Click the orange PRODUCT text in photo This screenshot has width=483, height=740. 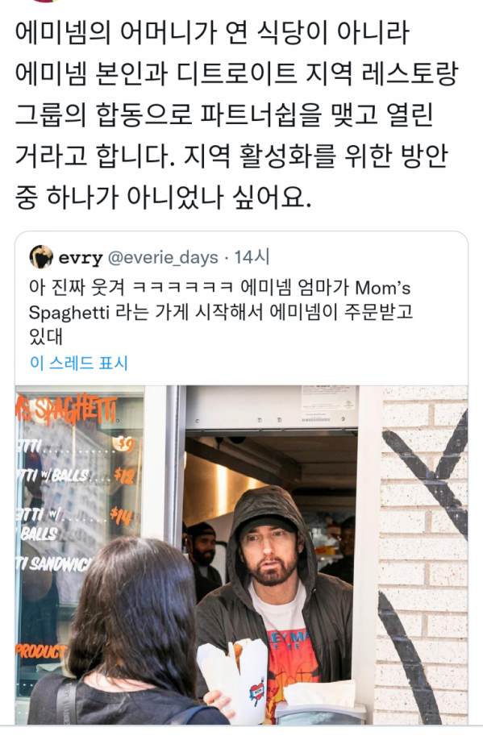(41, 651)
